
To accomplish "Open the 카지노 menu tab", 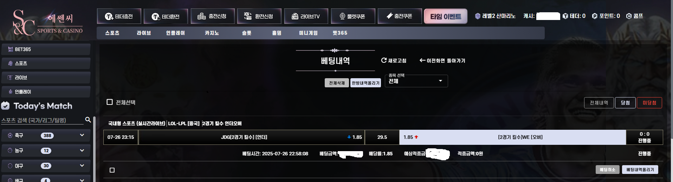I will [212, 33].
